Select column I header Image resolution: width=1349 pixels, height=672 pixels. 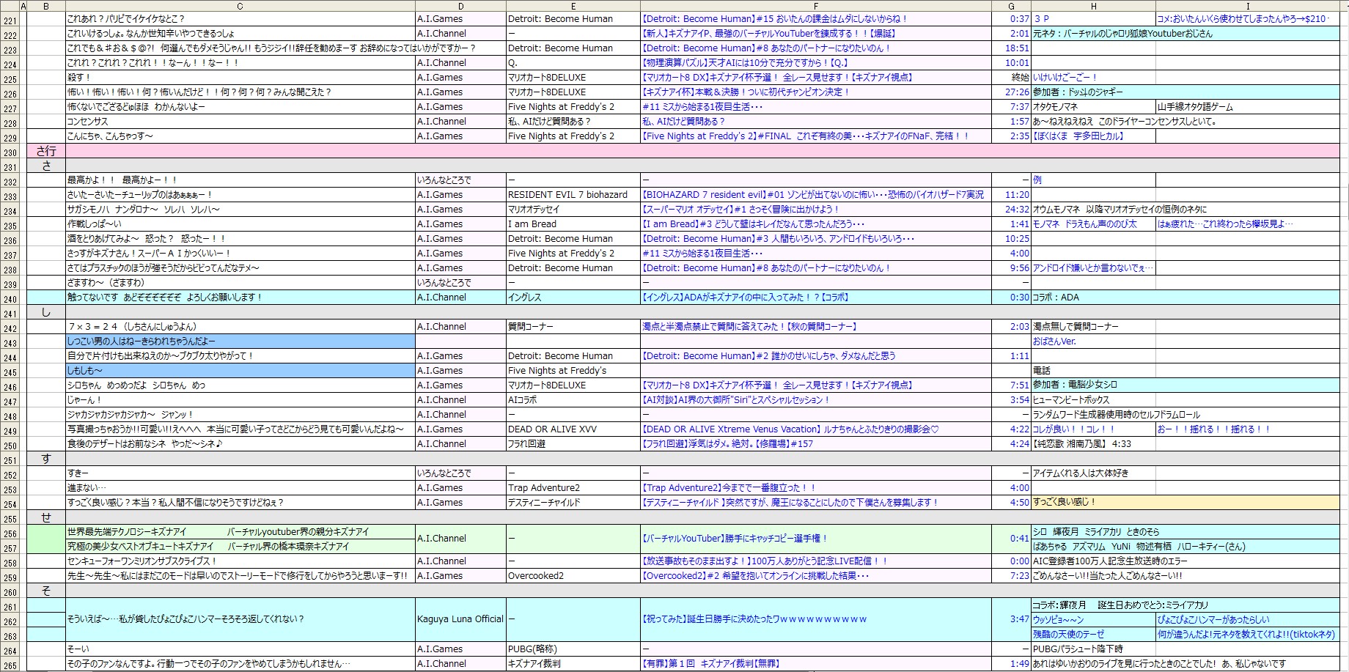[1248, 6]
